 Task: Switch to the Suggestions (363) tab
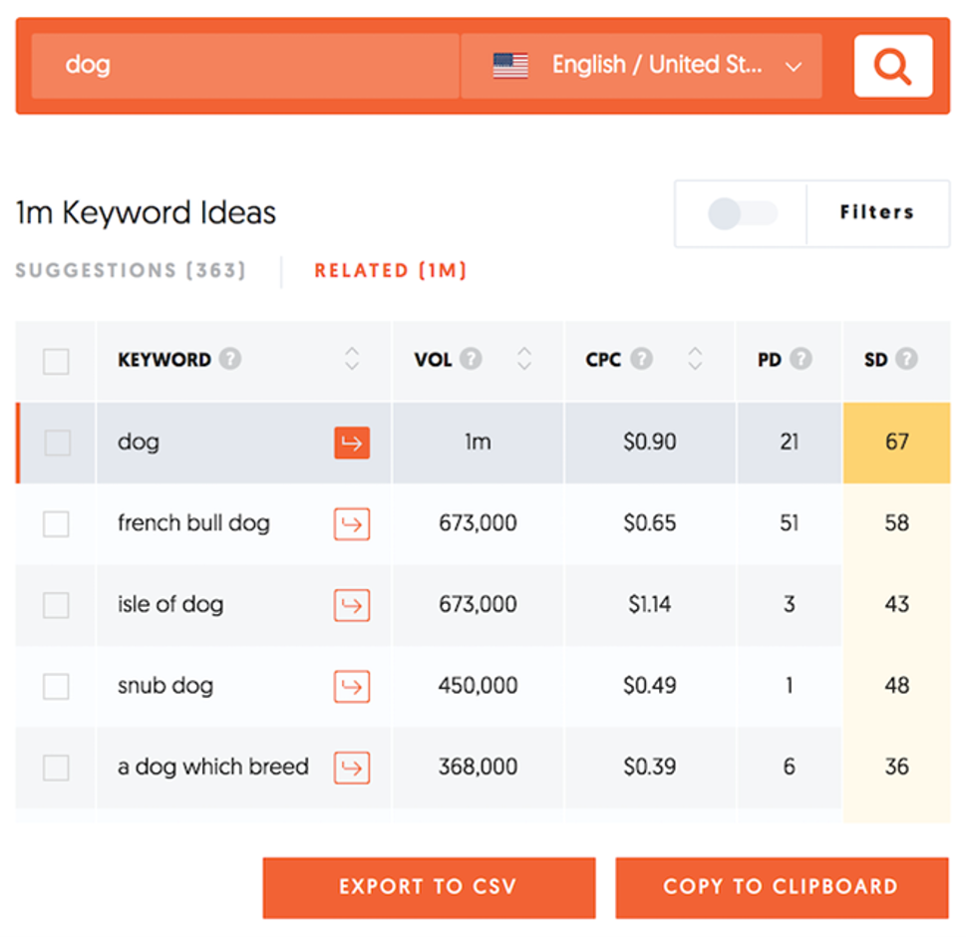(131, 270)
